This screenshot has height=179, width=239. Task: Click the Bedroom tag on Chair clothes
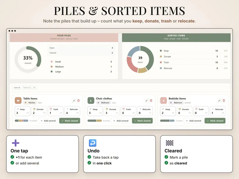point(104,103)
